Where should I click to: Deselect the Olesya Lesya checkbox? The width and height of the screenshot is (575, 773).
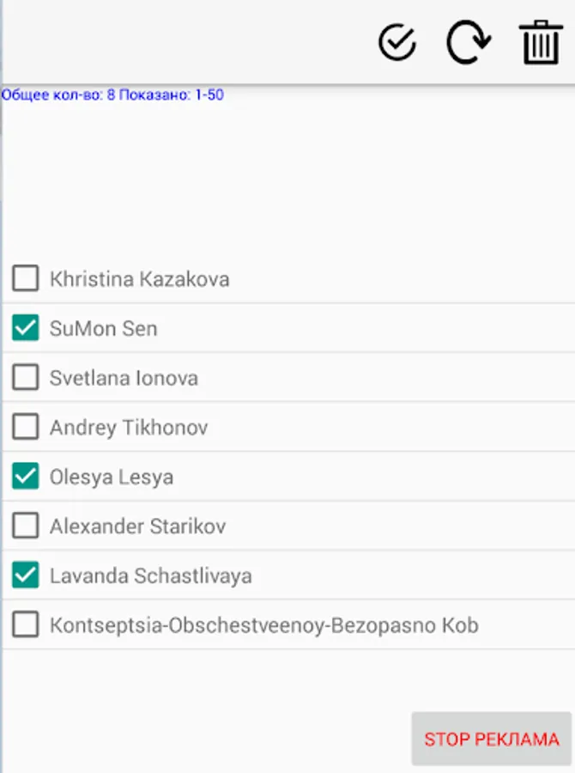26,476
